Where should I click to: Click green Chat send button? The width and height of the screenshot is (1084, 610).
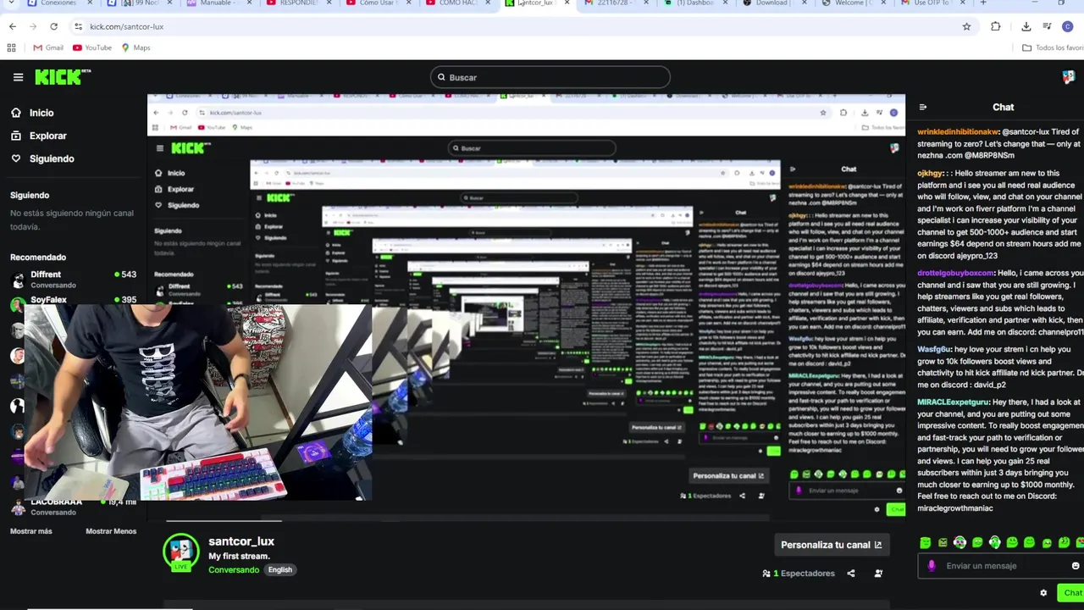pos(1071,593)
